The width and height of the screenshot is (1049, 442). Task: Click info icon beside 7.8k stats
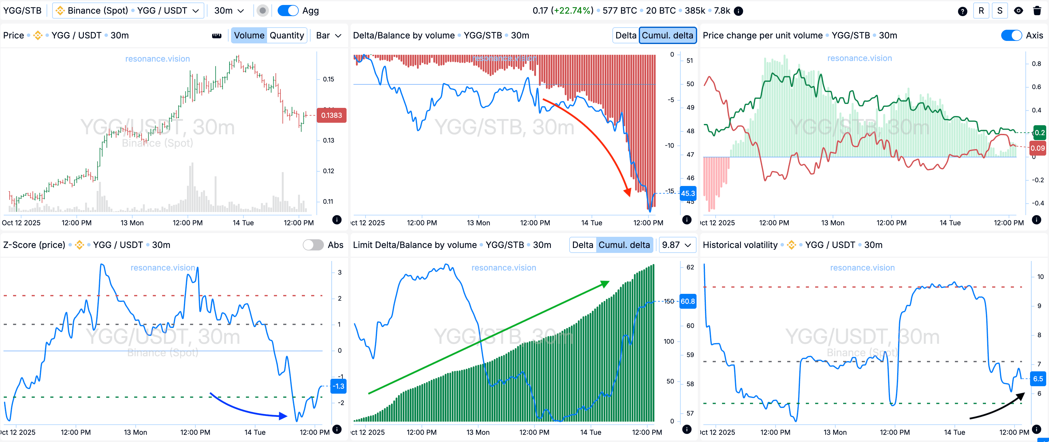(738, 11)
